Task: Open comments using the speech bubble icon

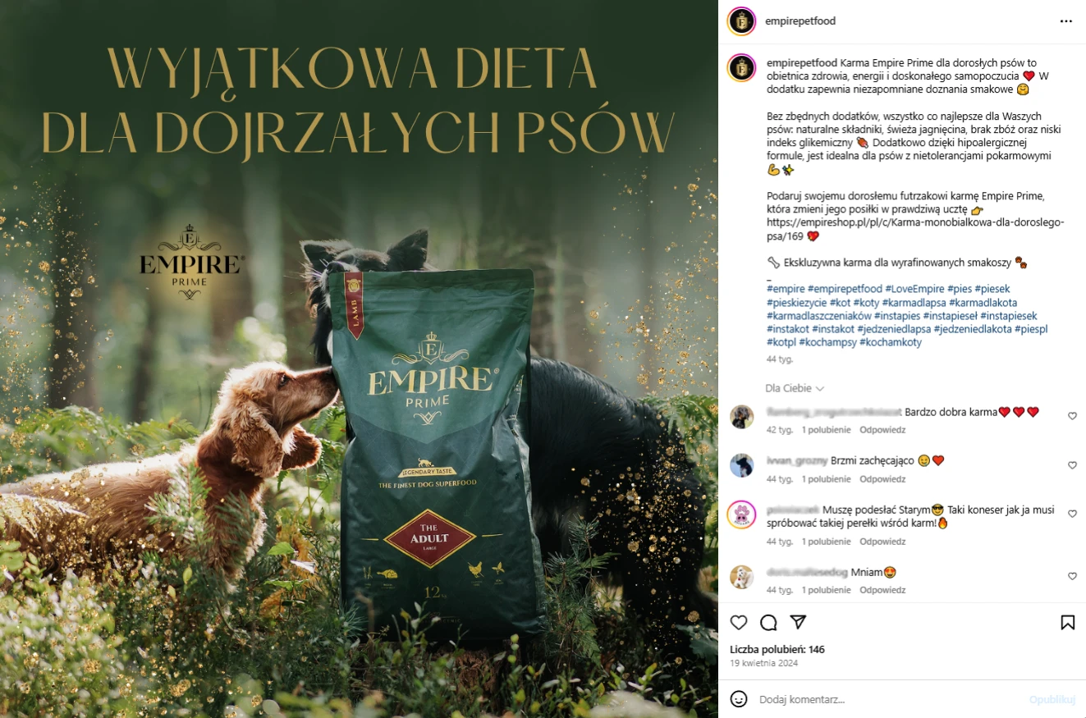Action: point(768,622)
